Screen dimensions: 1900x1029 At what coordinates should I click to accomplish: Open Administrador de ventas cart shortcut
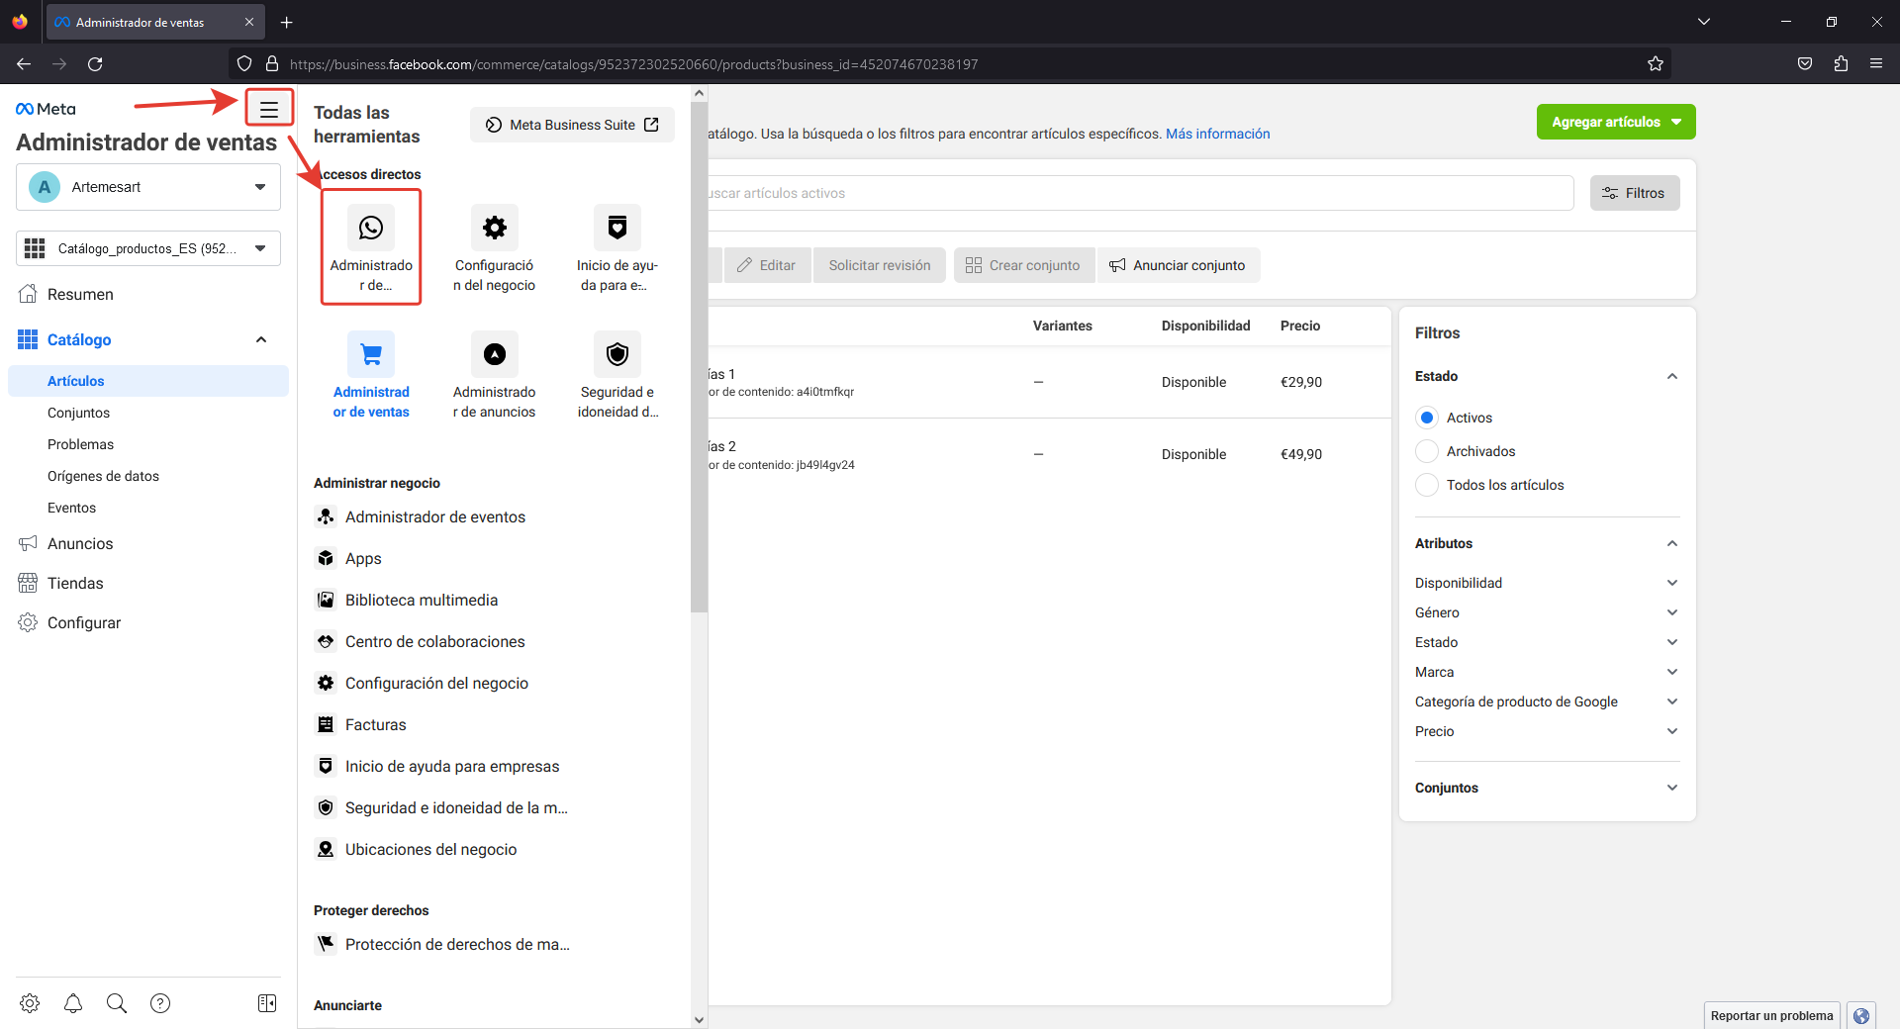(x=371, y=354)
